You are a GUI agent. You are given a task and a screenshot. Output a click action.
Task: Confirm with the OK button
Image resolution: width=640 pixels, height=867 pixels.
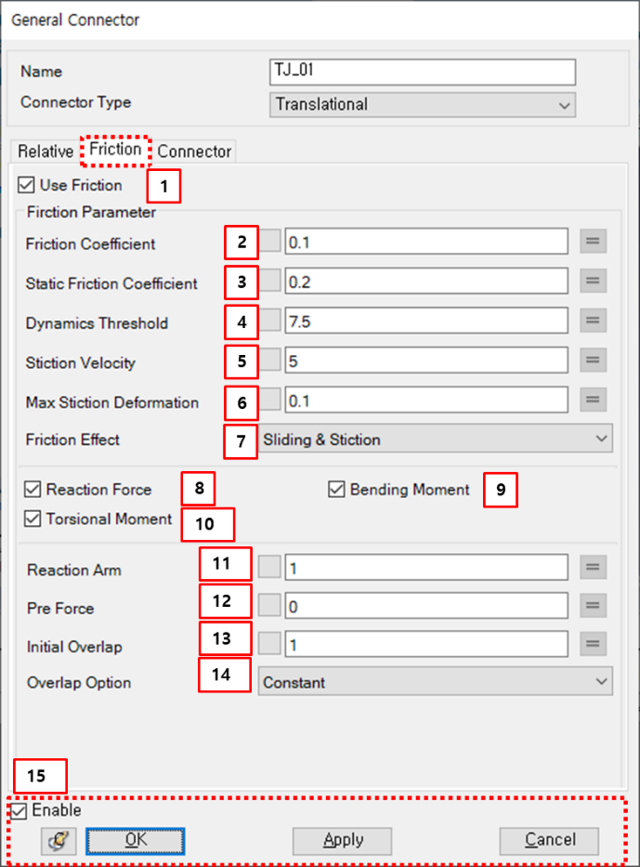pyautogui.click(x=136, y=841)
